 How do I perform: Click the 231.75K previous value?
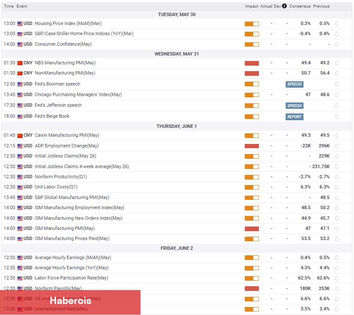tap(321, 167)
